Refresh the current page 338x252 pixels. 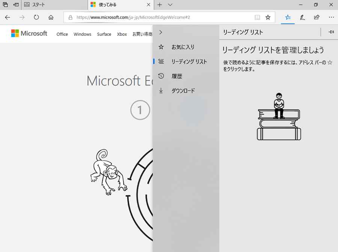pos(36,17)
